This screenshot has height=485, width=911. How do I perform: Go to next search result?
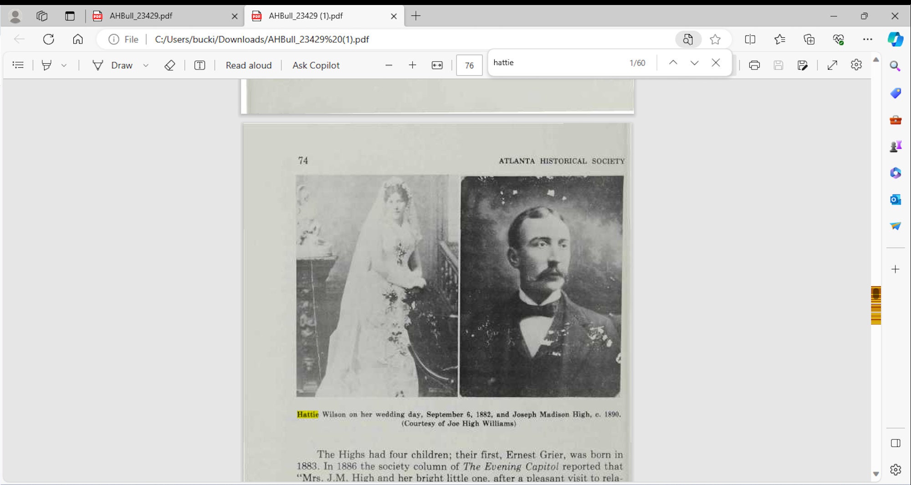(694, 63)
